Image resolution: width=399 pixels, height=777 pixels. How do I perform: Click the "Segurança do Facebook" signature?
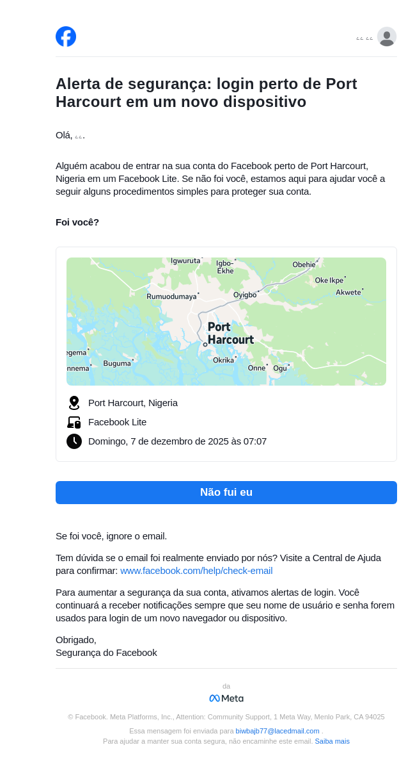tap(106, 653)
